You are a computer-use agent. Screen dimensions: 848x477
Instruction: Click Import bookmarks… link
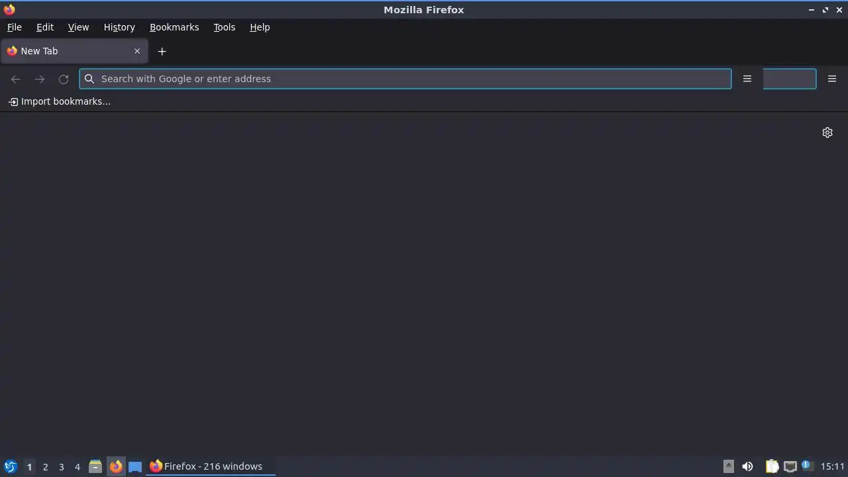tap(60, 101)
